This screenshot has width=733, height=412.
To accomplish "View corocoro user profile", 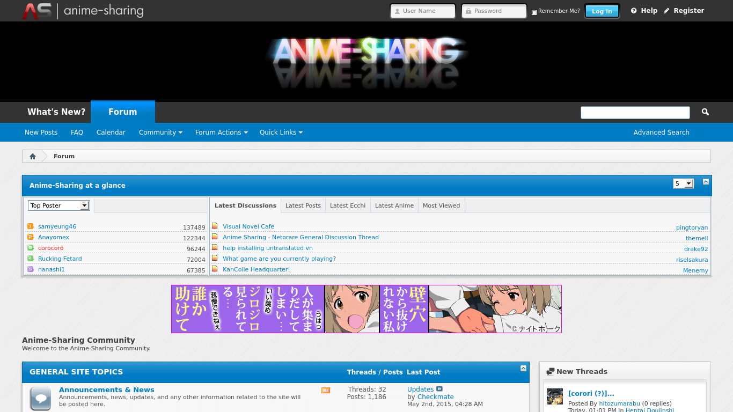I will 50,248.
